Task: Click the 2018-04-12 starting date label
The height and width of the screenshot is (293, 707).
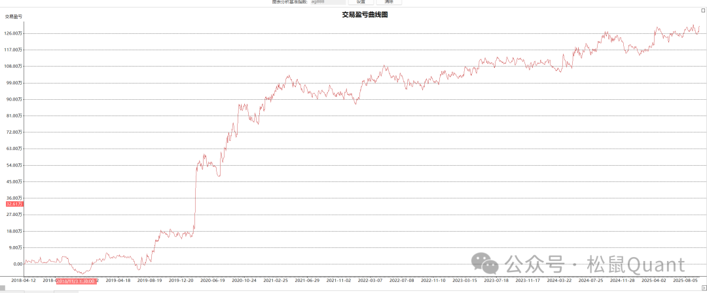Action: pyautogui.click(x=24, y=280)
